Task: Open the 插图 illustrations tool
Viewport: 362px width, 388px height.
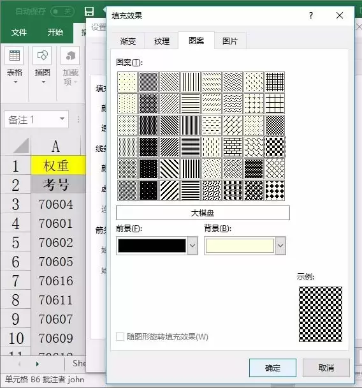Action: click(x=42, y=66)
